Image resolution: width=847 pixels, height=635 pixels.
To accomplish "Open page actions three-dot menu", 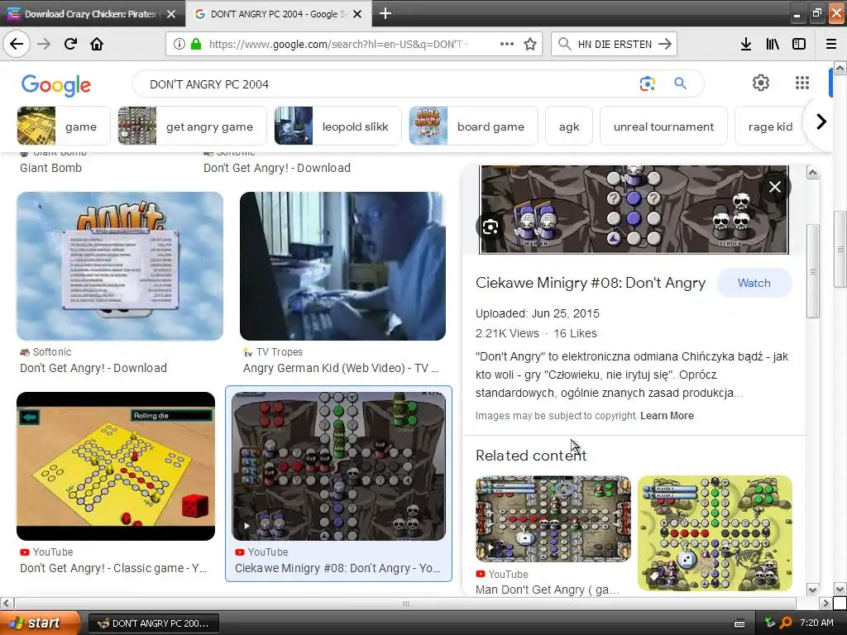I will pyautogui.click(x=507, y=44).
